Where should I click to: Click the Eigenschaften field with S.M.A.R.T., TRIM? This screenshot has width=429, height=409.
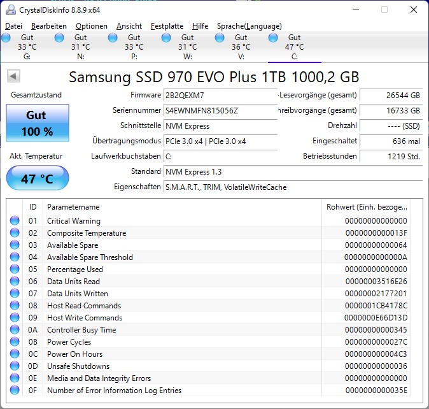[293, 187]
